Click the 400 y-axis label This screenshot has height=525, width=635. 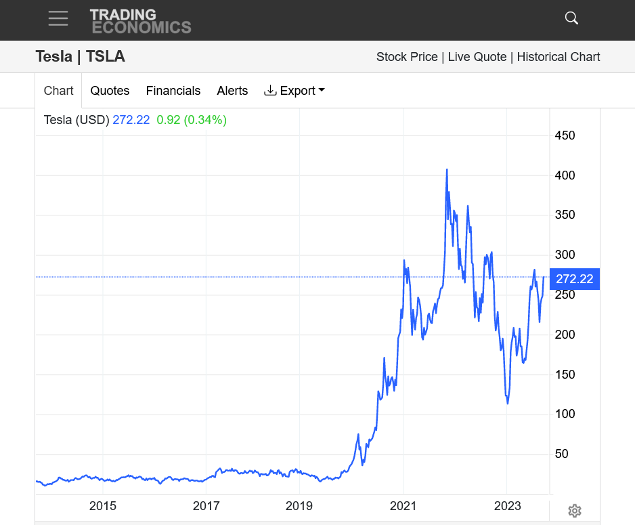coord(565,175)
